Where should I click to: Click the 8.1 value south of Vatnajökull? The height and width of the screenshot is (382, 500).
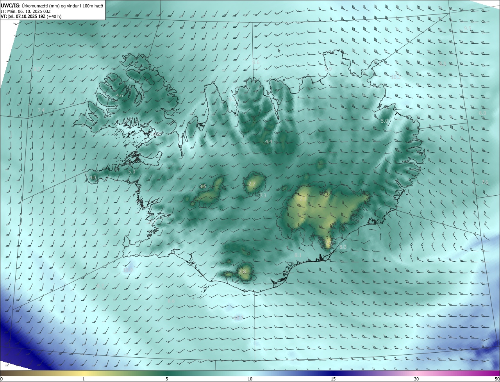click(298, 255)
